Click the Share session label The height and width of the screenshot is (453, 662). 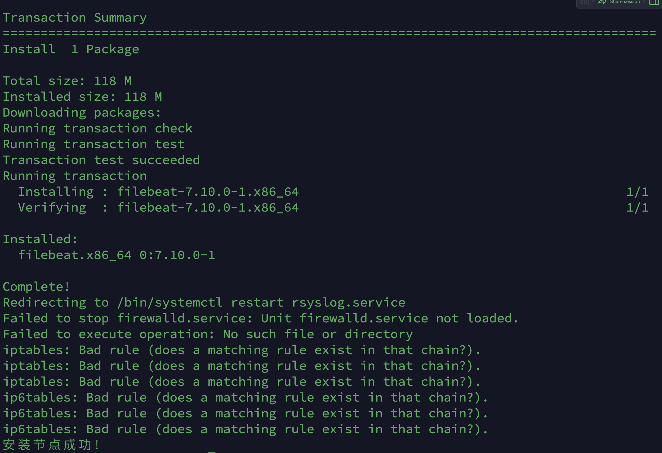pos(625,2)
